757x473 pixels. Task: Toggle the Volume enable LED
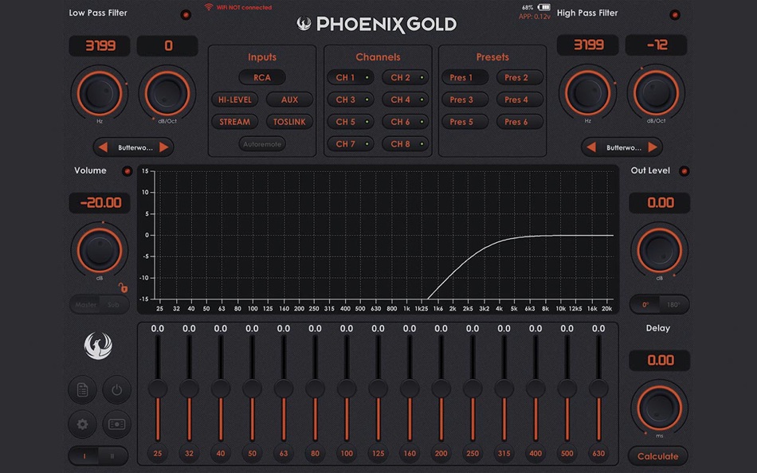[x=127, y=171]
